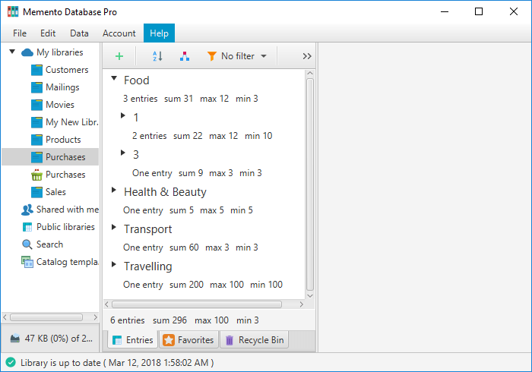Image resolution: width=532 pixels, height=372 pixels.
Task: Click the storage usage drive icon
Action: pos(15,338)
